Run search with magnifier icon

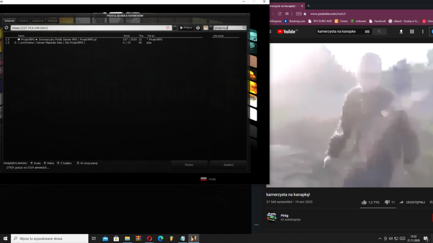[244, 28]
